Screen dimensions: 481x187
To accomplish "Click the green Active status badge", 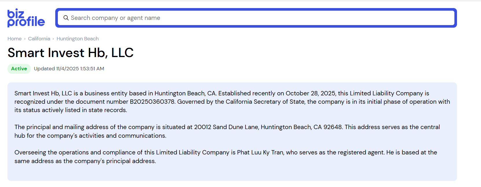I will pyautogui.click(x=19, y=69).
